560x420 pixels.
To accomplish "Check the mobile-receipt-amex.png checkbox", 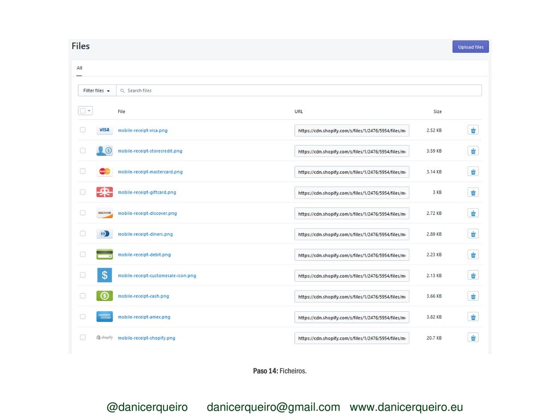I will tap(83, 316).
